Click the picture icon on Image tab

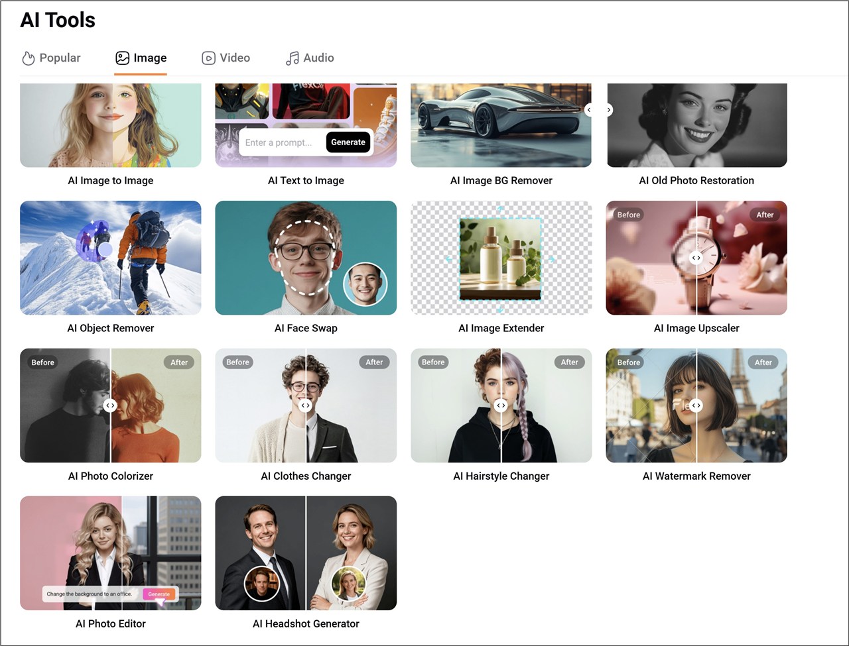tap(122, 58)
